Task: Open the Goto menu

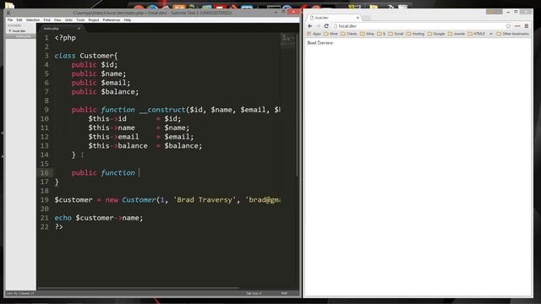Action: click(x=68, y=20)
